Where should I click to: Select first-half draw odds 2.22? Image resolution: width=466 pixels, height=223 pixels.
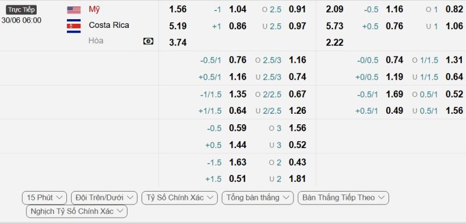[334, 42]
